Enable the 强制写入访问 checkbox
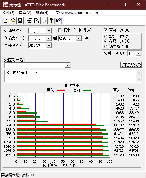Image resolution: width=146 pixels, height=178 pixels. (60, 30)
